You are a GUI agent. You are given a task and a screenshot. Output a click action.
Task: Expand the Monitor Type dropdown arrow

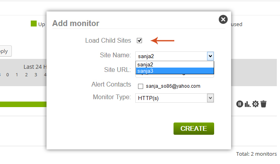(210, 98)
